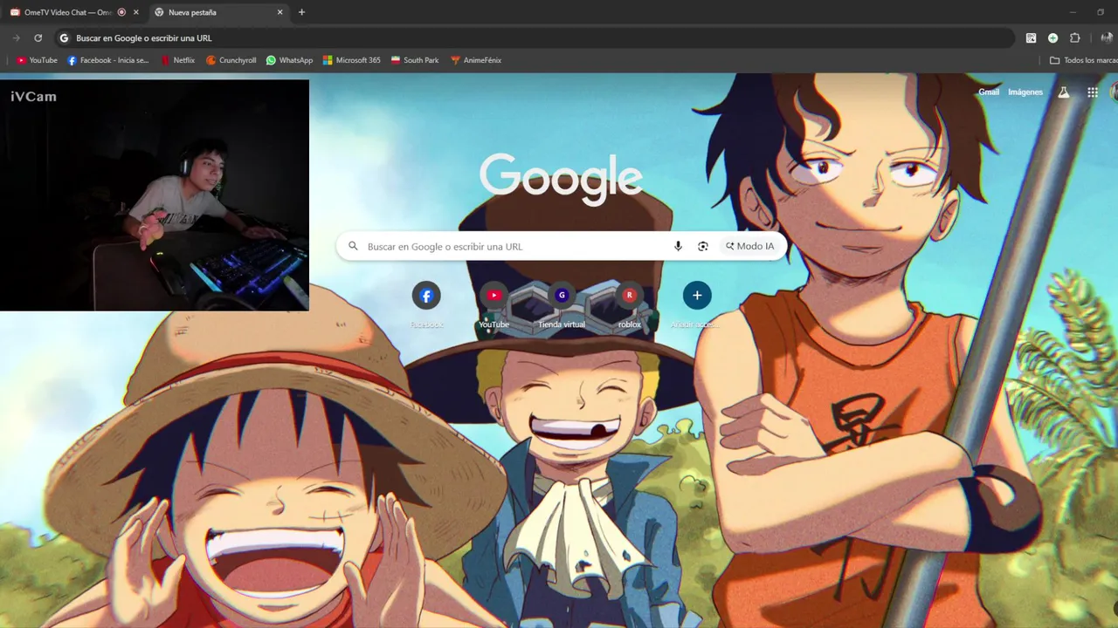Open the YouTube shortcut tile
The width and height of the screenshot is (1118, 628).
click(x=493, y=305)
